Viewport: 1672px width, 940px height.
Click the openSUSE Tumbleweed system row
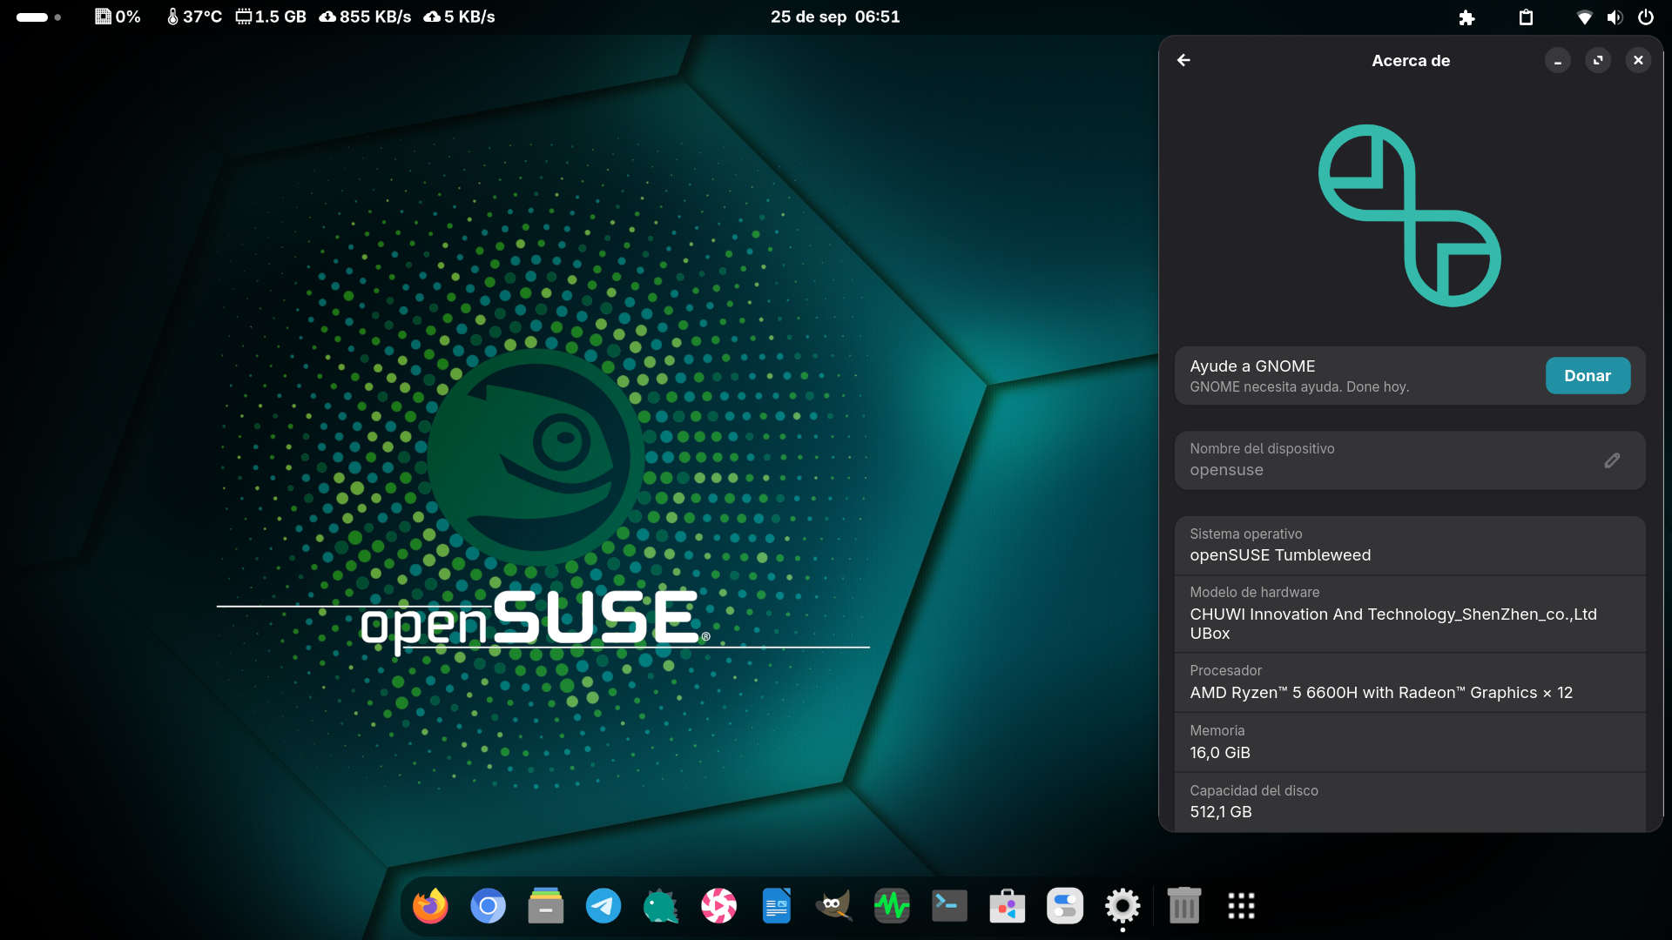pyautogui.click(x=1410, y=546)
